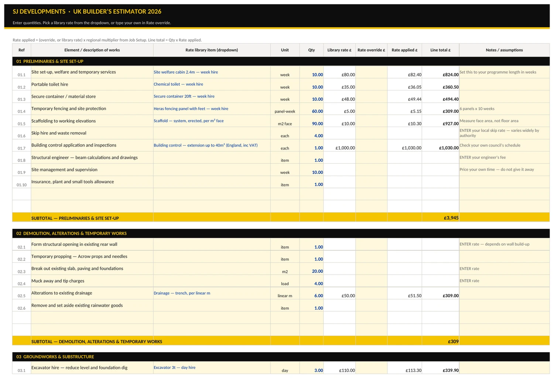Select the Rate override cell for Portable toilet hire

[371, 85]
